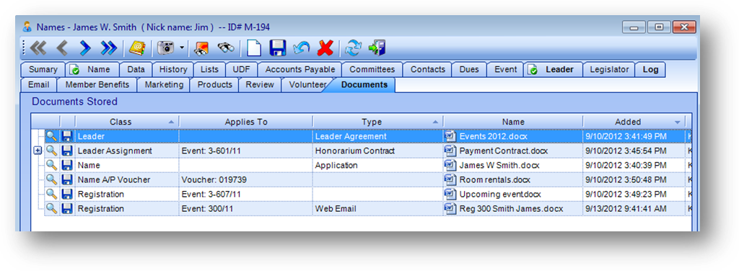Go to next record blue arrow
Image resolution: width=739 pixels, height=271 pixels.
(x=85, y=48)
